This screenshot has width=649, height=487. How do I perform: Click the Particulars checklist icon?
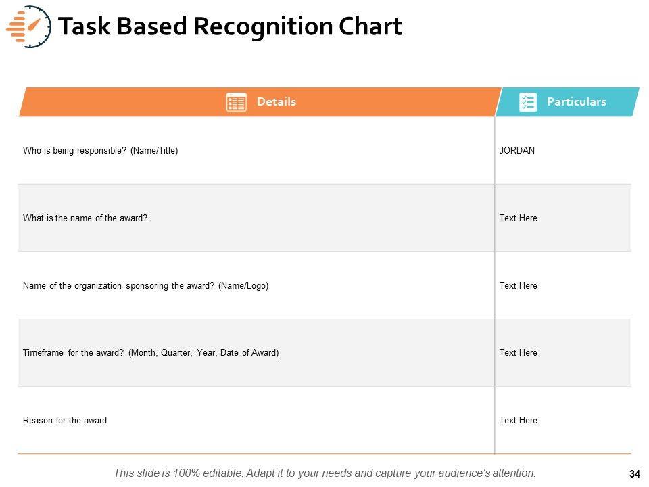(528, 102)
